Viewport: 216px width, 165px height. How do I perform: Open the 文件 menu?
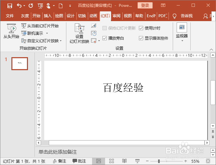tap(10, 16)
